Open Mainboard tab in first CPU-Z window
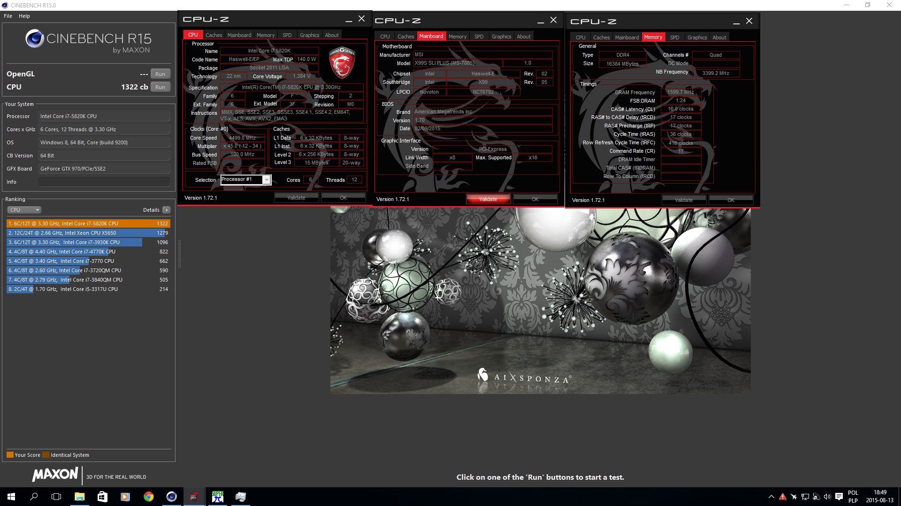The image size is (901, 506). pyautogui.click(x=239, y=35)
